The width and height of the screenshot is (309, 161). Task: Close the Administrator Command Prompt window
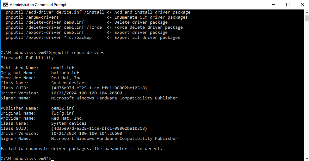click(x=302, y=4)
